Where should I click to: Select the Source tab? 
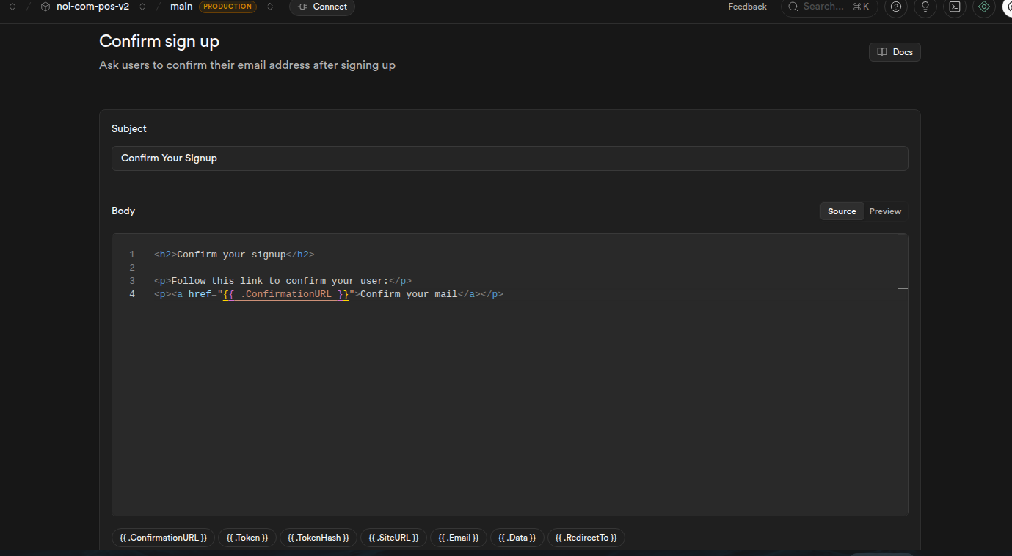point(842,211)
